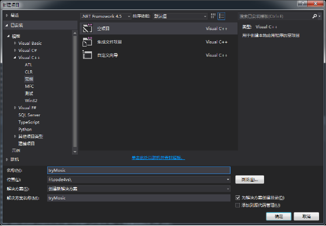Click the 解决方案名称 input field

139,198
